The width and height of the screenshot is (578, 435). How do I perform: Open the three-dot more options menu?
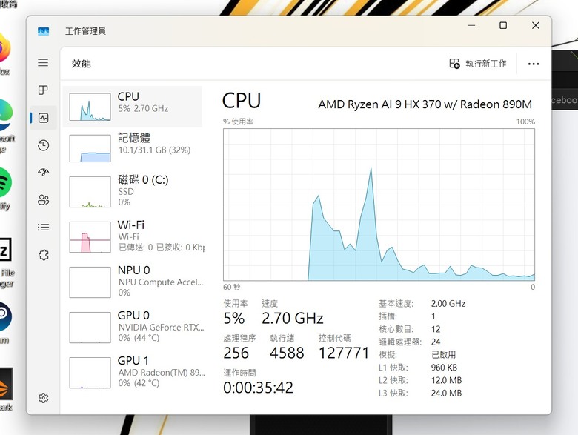tap(534, 64)
